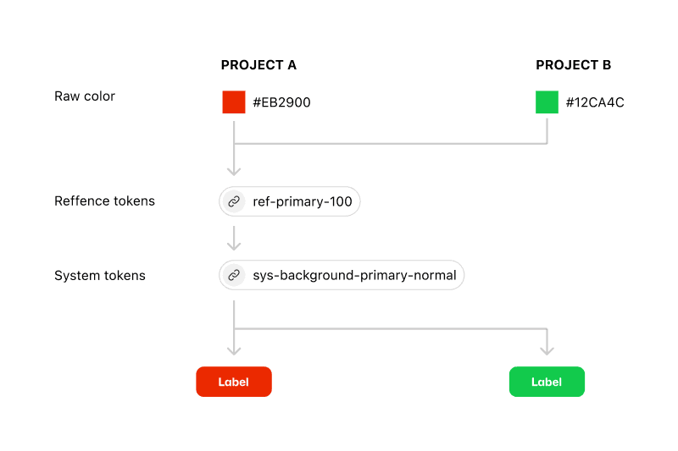
Task: Click the green Label button
Action: pos(547,382)
